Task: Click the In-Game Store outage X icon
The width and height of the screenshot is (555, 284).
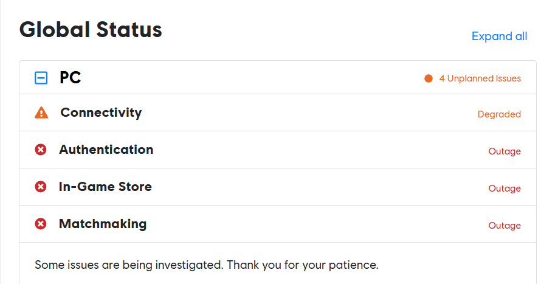Action: tap(41, 187)
